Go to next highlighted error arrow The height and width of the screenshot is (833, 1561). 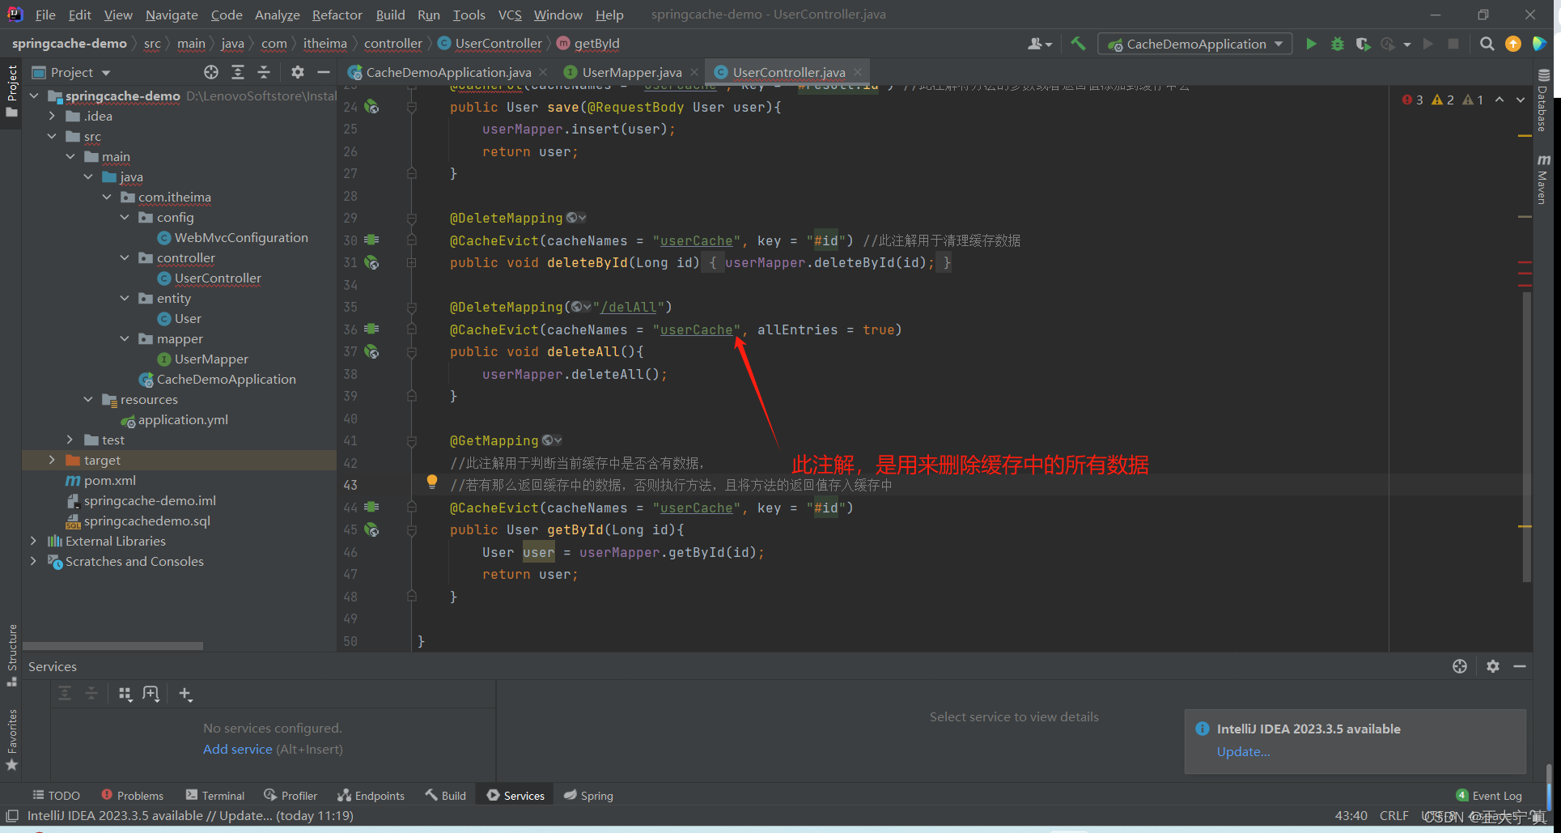click(x=1521, y=100)
